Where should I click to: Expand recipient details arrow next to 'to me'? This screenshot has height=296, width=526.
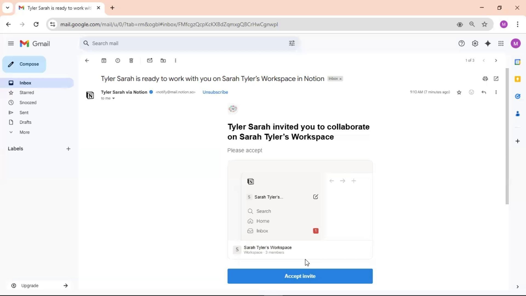[x=113, y=98]
